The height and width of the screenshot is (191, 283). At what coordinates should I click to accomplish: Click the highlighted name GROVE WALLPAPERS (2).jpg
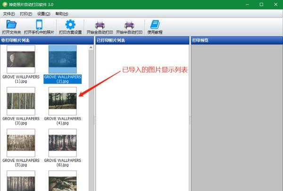63,79
